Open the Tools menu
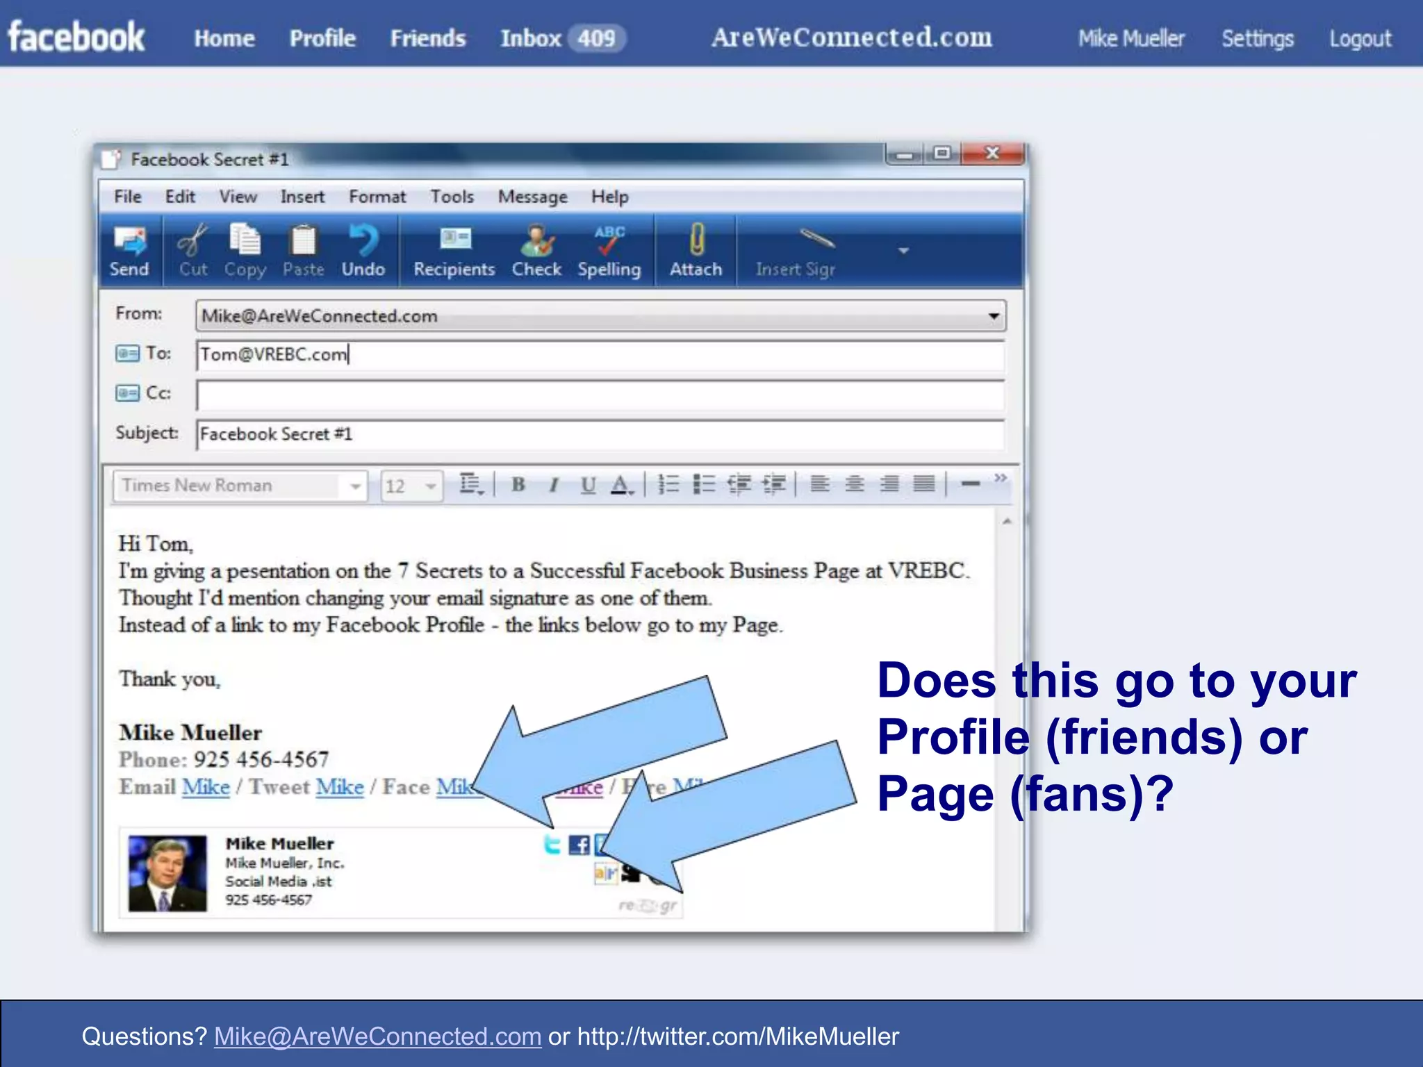 pos(452,197)
